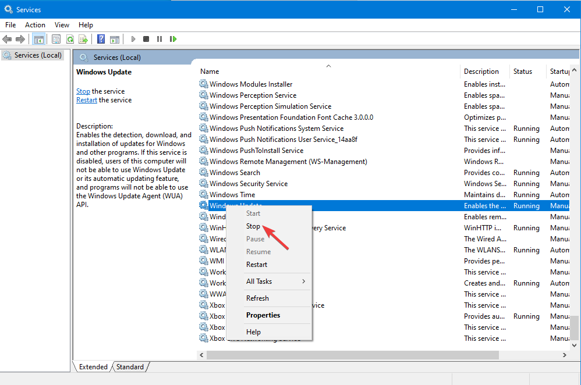This screenshot has width=581, height=385.
Task: Switch to the Extended tab
Action: click(93, 366)
